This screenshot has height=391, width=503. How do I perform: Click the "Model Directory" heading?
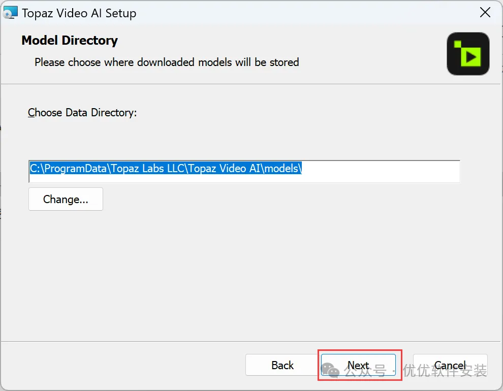(70, 41)
